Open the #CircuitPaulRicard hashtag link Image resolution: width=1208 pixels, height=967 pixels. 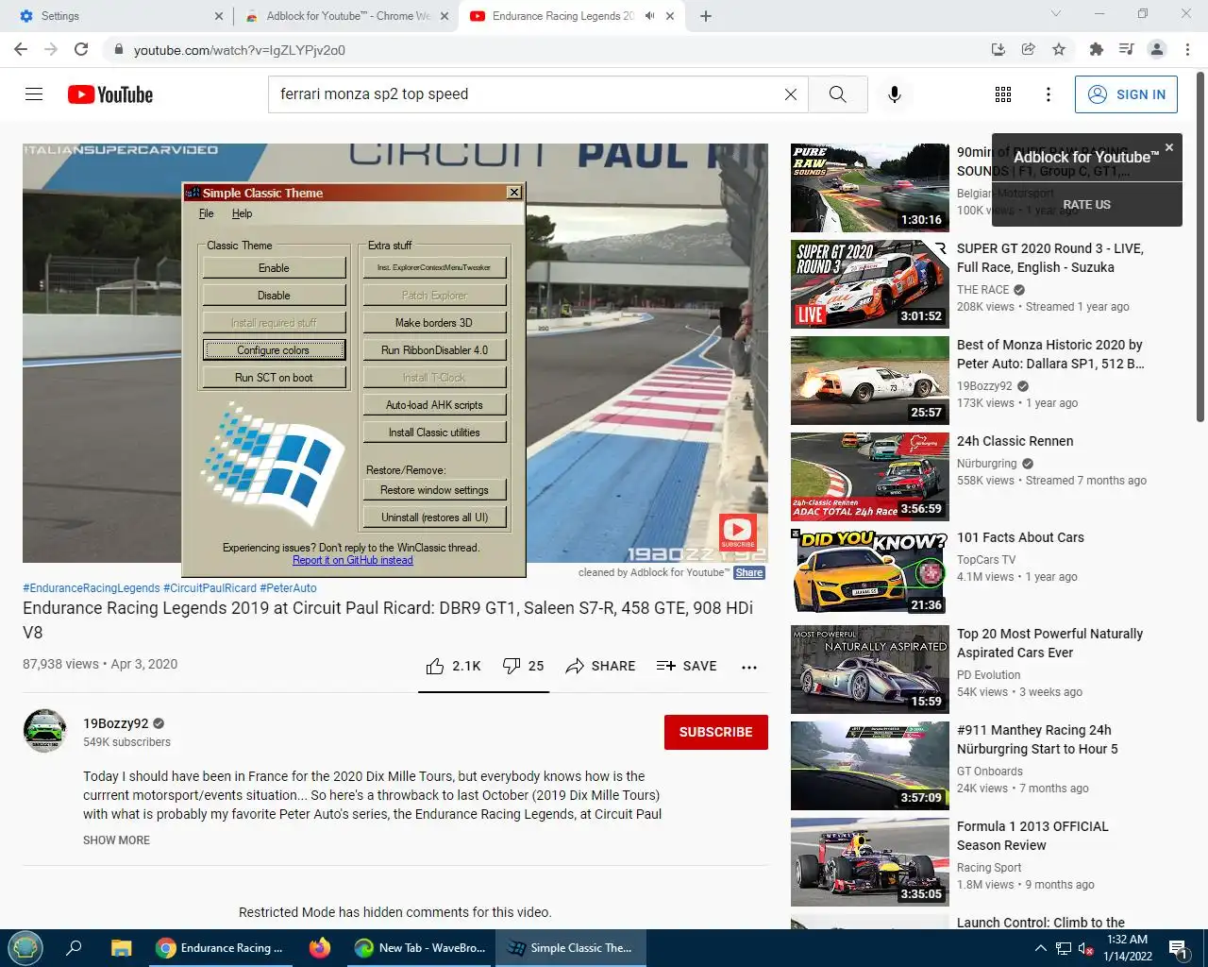click(210, 588)
